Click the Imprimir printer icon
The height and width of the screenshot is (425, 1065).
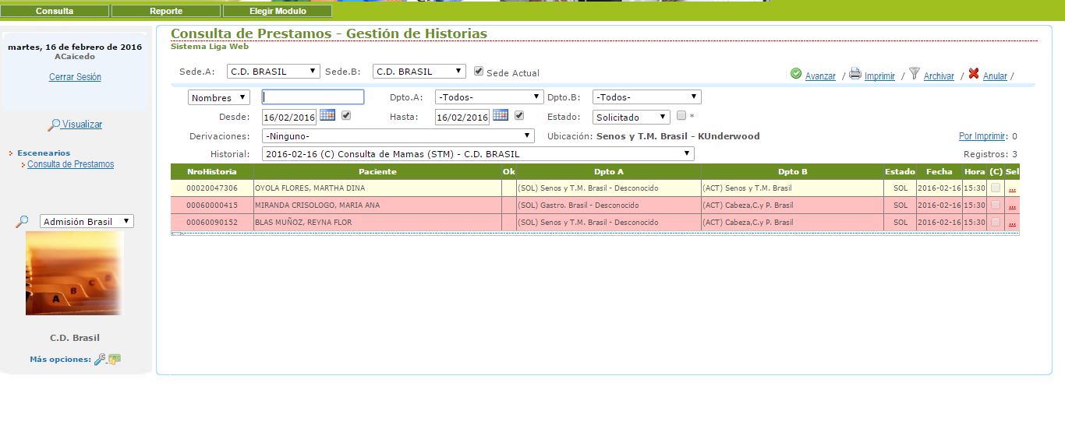pyautogui.click(x=854, y=74)
